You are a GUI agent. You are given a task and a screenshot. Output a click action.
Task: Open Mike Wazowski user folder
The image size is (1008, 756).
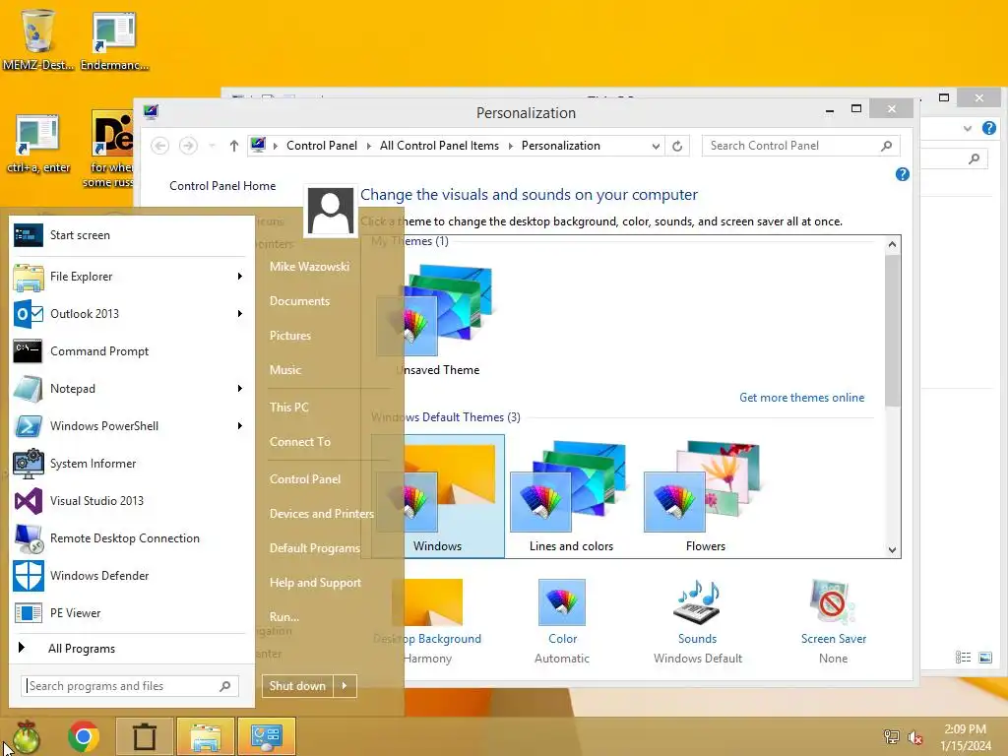(x=310, y=266)
